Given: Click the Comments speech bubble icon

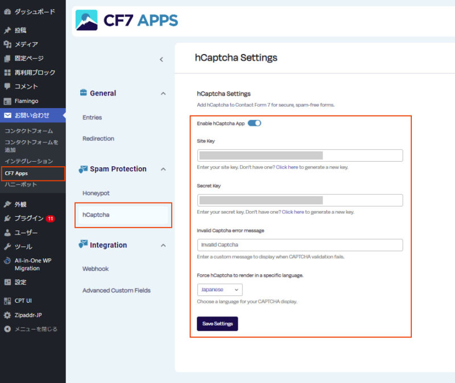Looking at the screenshot, I should pyautogui.click(x=7, y=87).
